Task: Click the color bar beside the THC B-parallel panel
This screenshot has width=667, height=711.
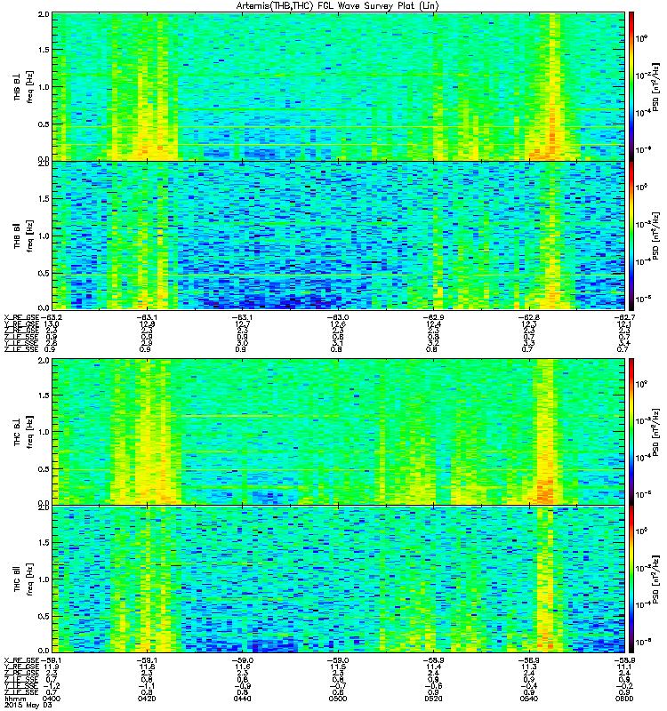Action: 631,579
